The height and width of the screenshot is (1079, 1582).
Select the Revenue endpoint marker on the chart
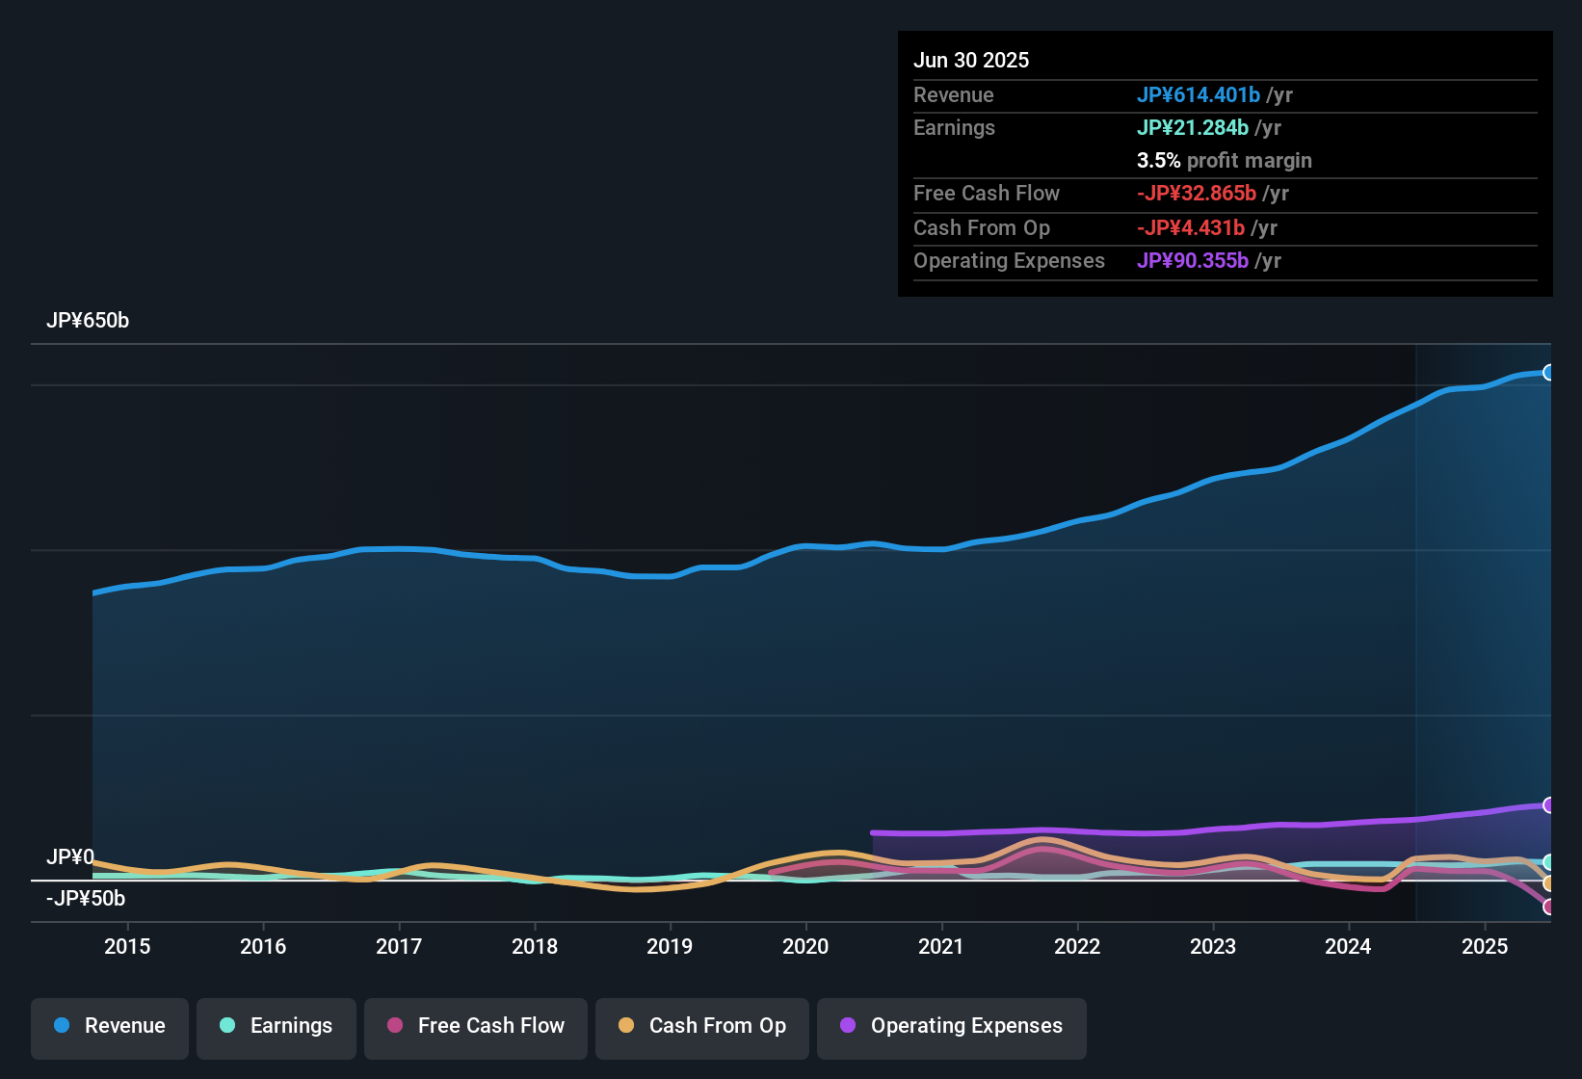point(1549,372)
